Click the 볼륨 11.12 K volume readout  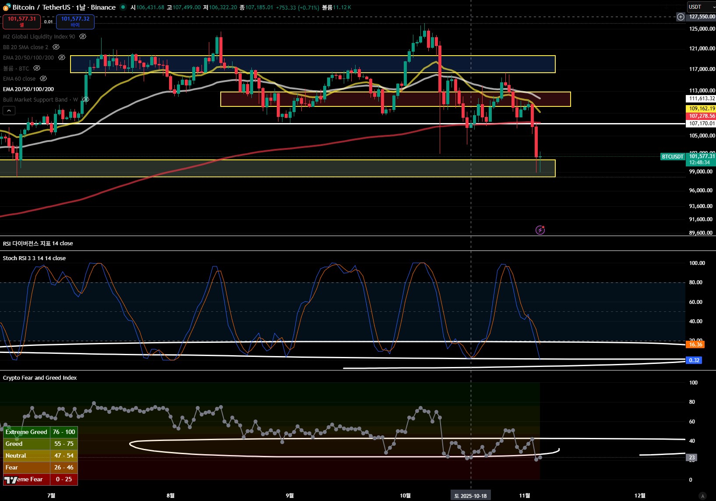[337, 7]
